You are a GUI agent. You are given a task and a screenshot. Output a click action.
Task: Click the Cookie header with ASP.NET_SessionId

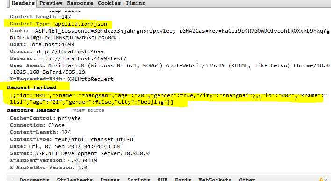170,31
